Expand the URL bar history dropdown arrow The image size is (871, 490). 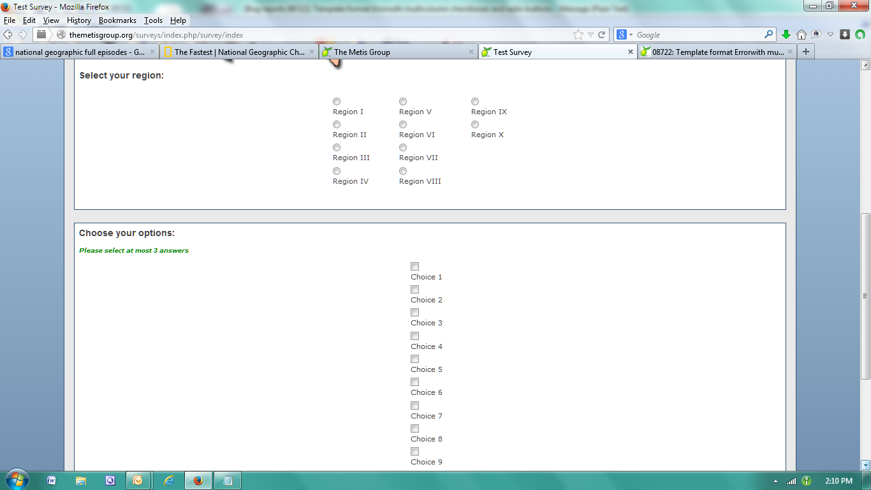pos(590,35)
